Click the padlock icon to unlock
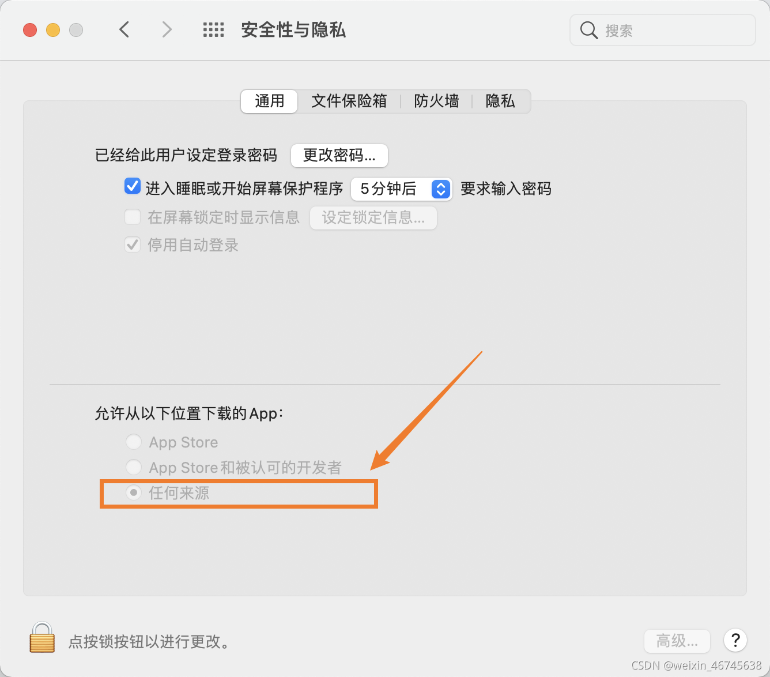Screen dimensions: 770x677 pyautogui.click(x=42, y=637)
